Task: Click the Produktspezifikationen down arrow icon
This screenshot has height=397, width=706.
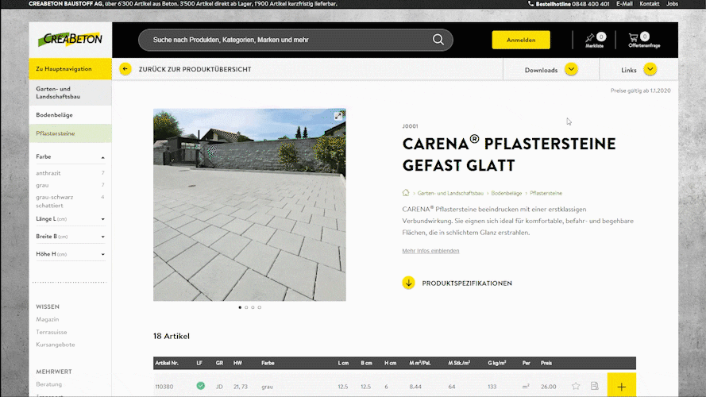Action: click(408, 283)
